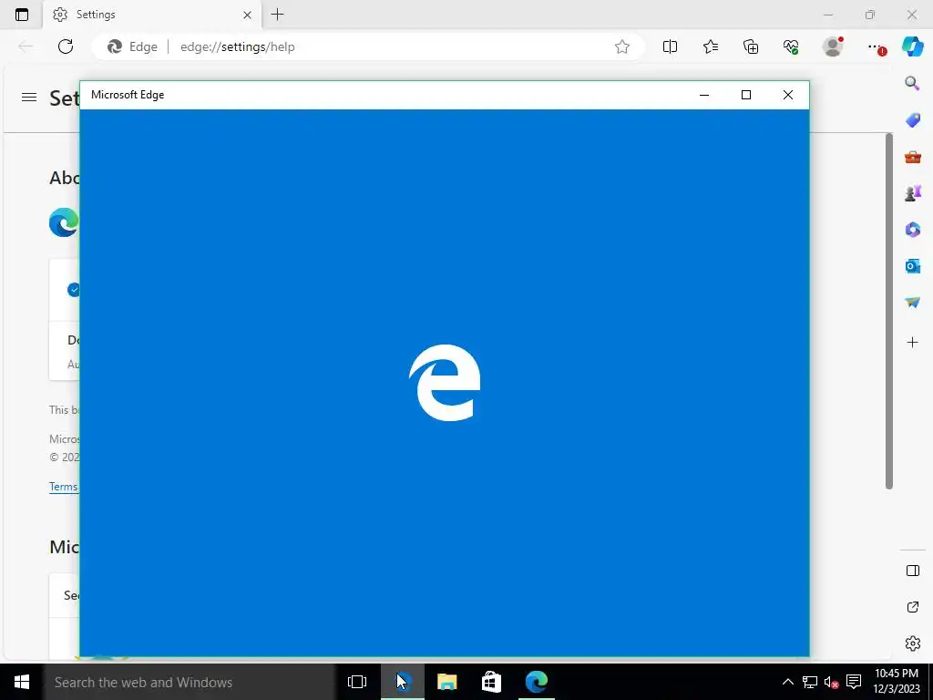This screenshot has width=933, height=700.
Task: Click the muted volume tray icon
Action: tap(831, 682)
